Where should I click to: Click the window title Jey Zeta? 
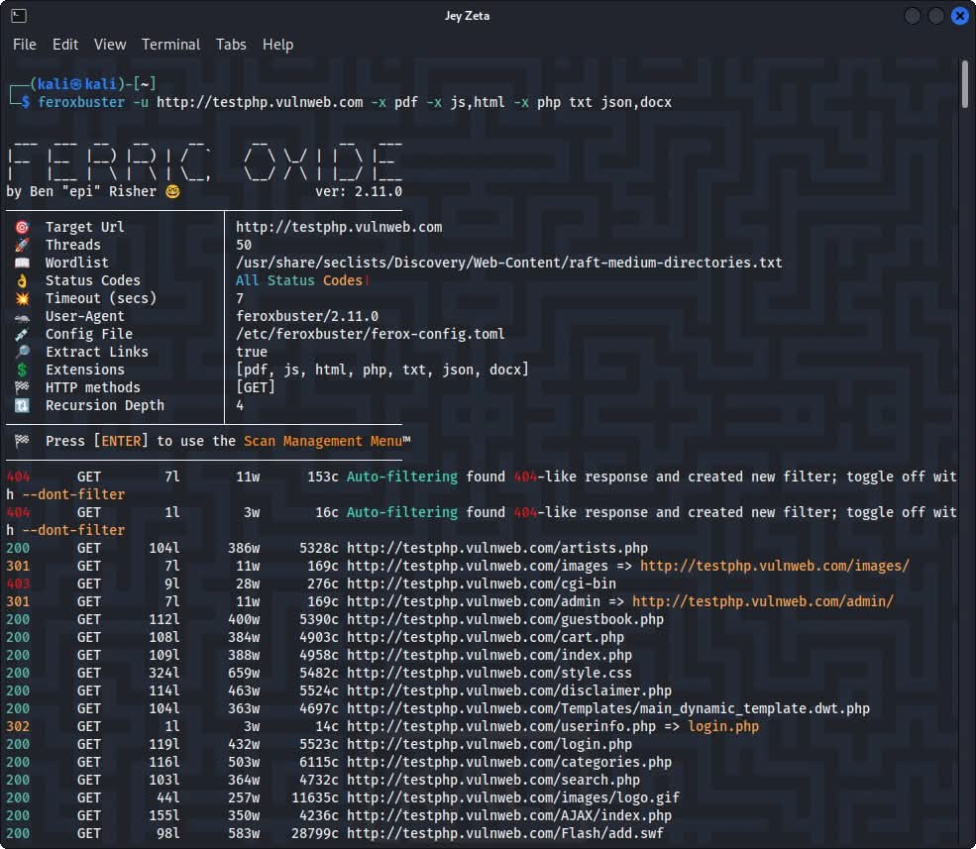coord(467,16)
